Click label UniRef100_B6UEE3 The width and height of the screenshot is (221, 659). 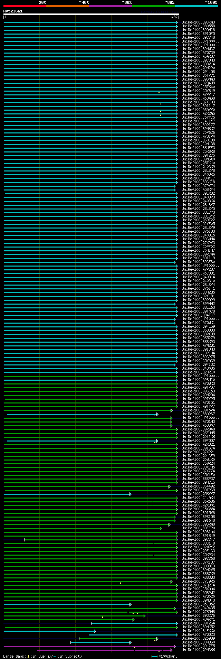tap(198, 148)
